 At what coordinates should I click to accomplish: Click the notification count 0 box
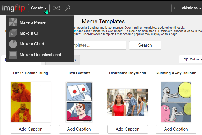click(x=175, y=8)
